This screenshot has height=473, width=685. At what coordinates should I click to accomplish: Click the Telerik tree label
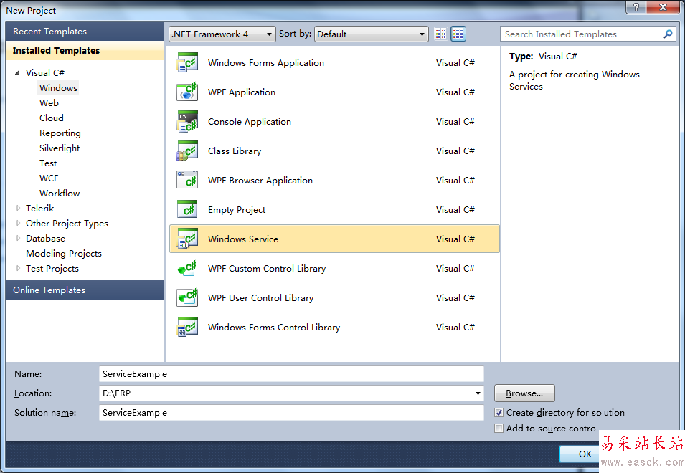click(39, 208)
